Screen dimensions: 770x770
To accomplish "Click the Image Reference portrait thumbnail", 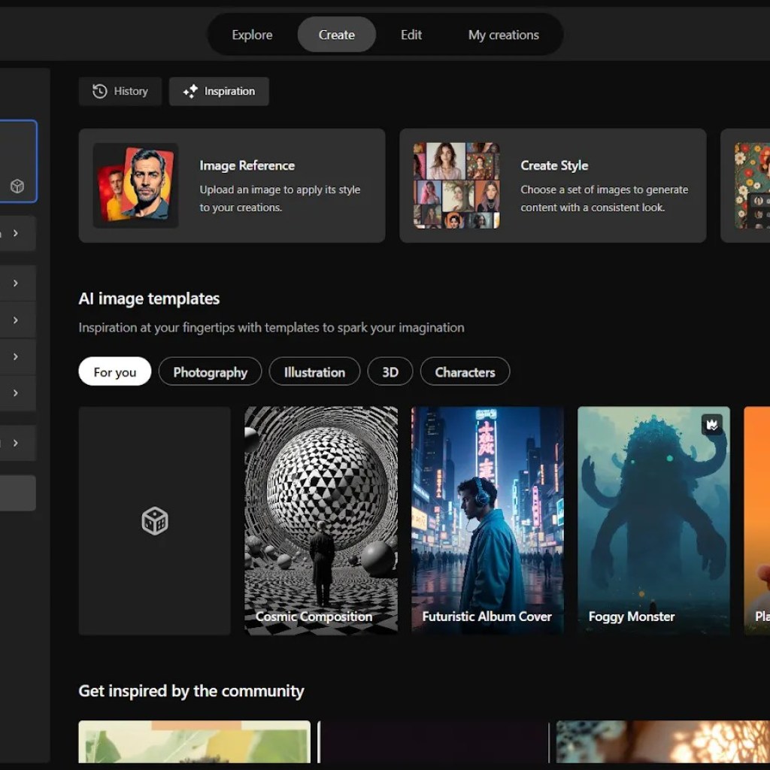I will click(x=135, y=186).
